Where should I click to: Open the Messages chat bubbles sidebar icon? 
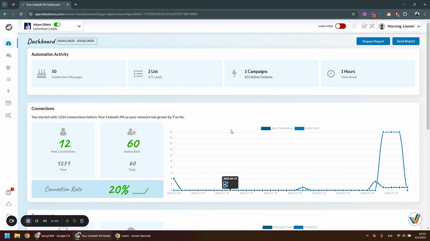point(9,55)
